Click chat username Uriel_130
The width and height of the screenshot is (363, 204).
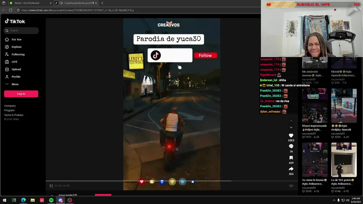point(273,85)
